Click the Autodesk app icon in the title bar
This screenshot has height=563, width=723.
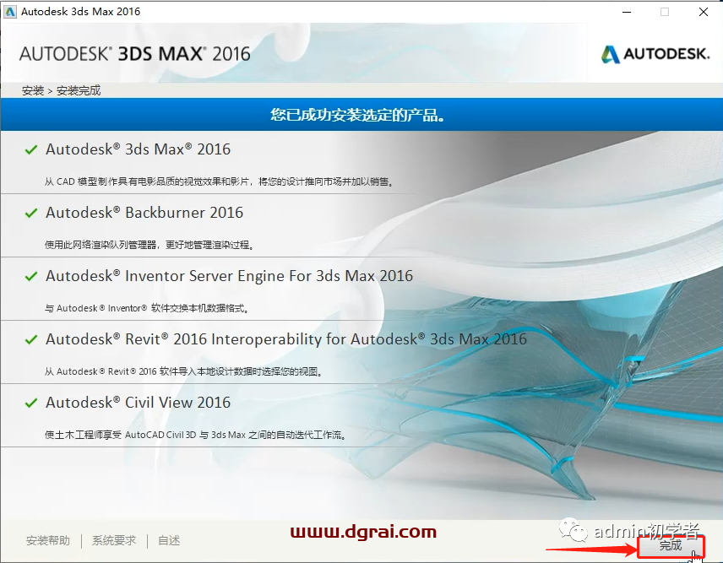pyautogui.click(x=9, y=12)
